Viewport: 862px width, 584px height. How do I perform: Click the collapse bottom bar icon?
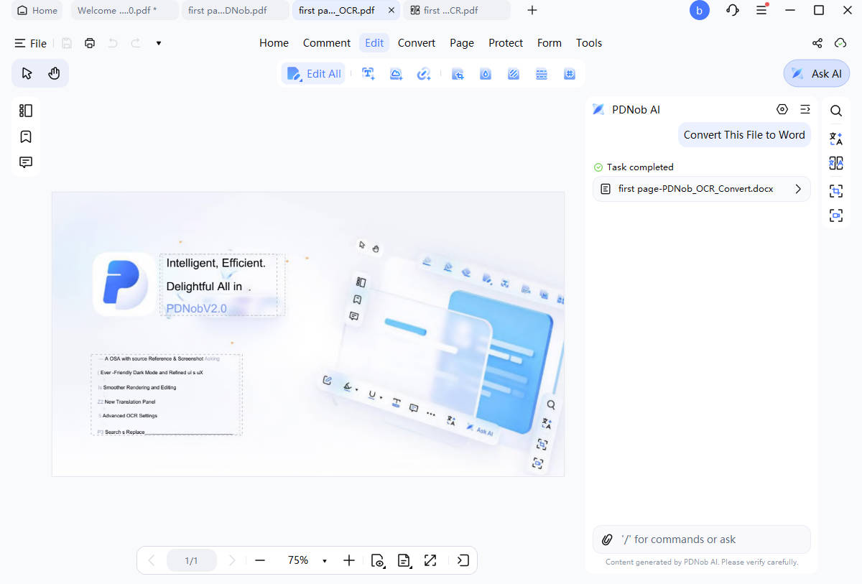[x=463, y=560]
